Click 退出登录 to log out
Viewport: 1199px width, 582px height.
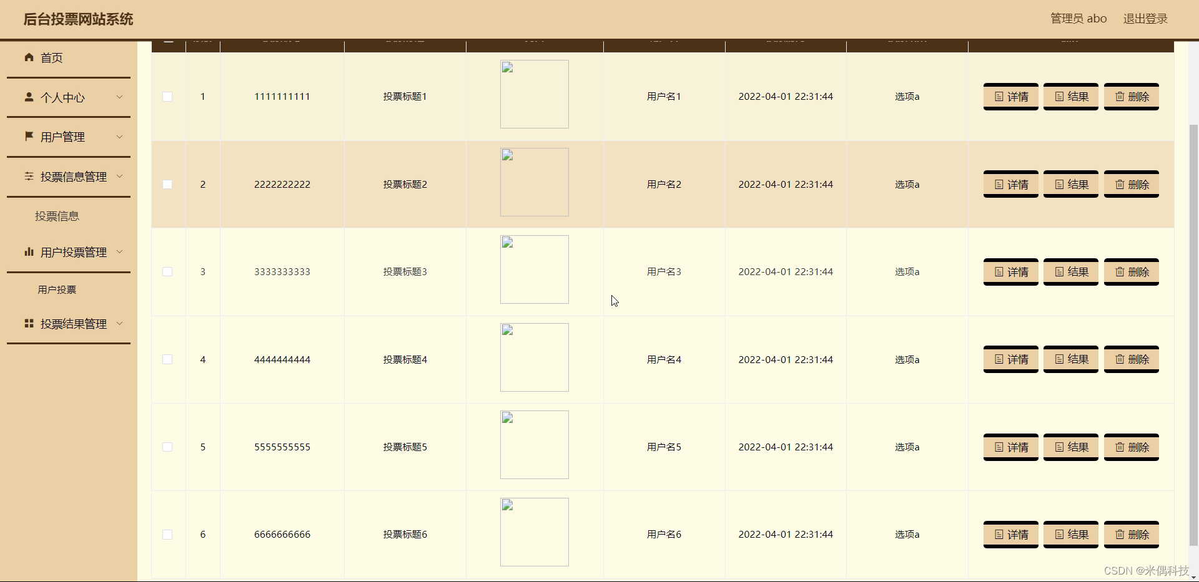(1146, 18)
